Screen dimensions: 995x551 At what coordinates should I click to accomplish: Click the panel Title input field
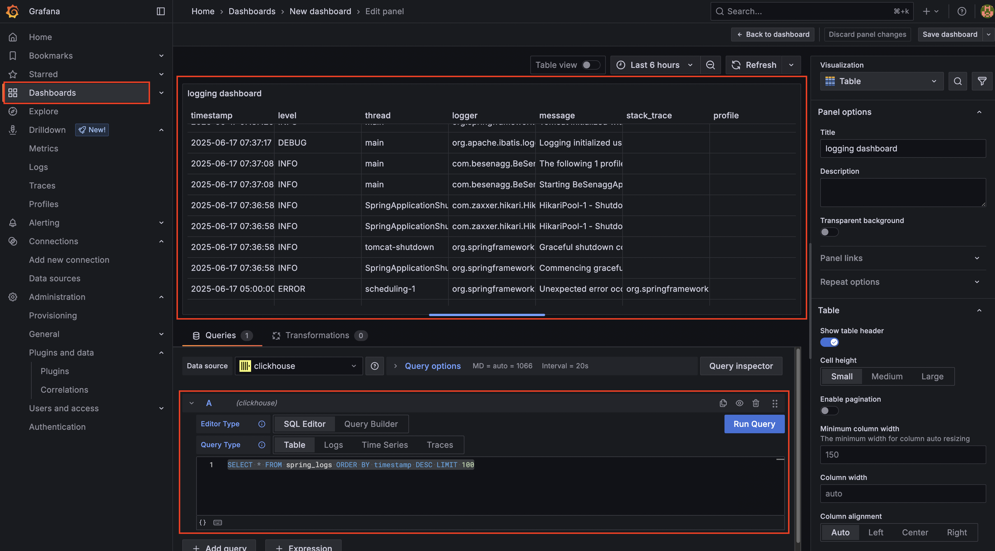pyautogui.click(x=903, y=148)
